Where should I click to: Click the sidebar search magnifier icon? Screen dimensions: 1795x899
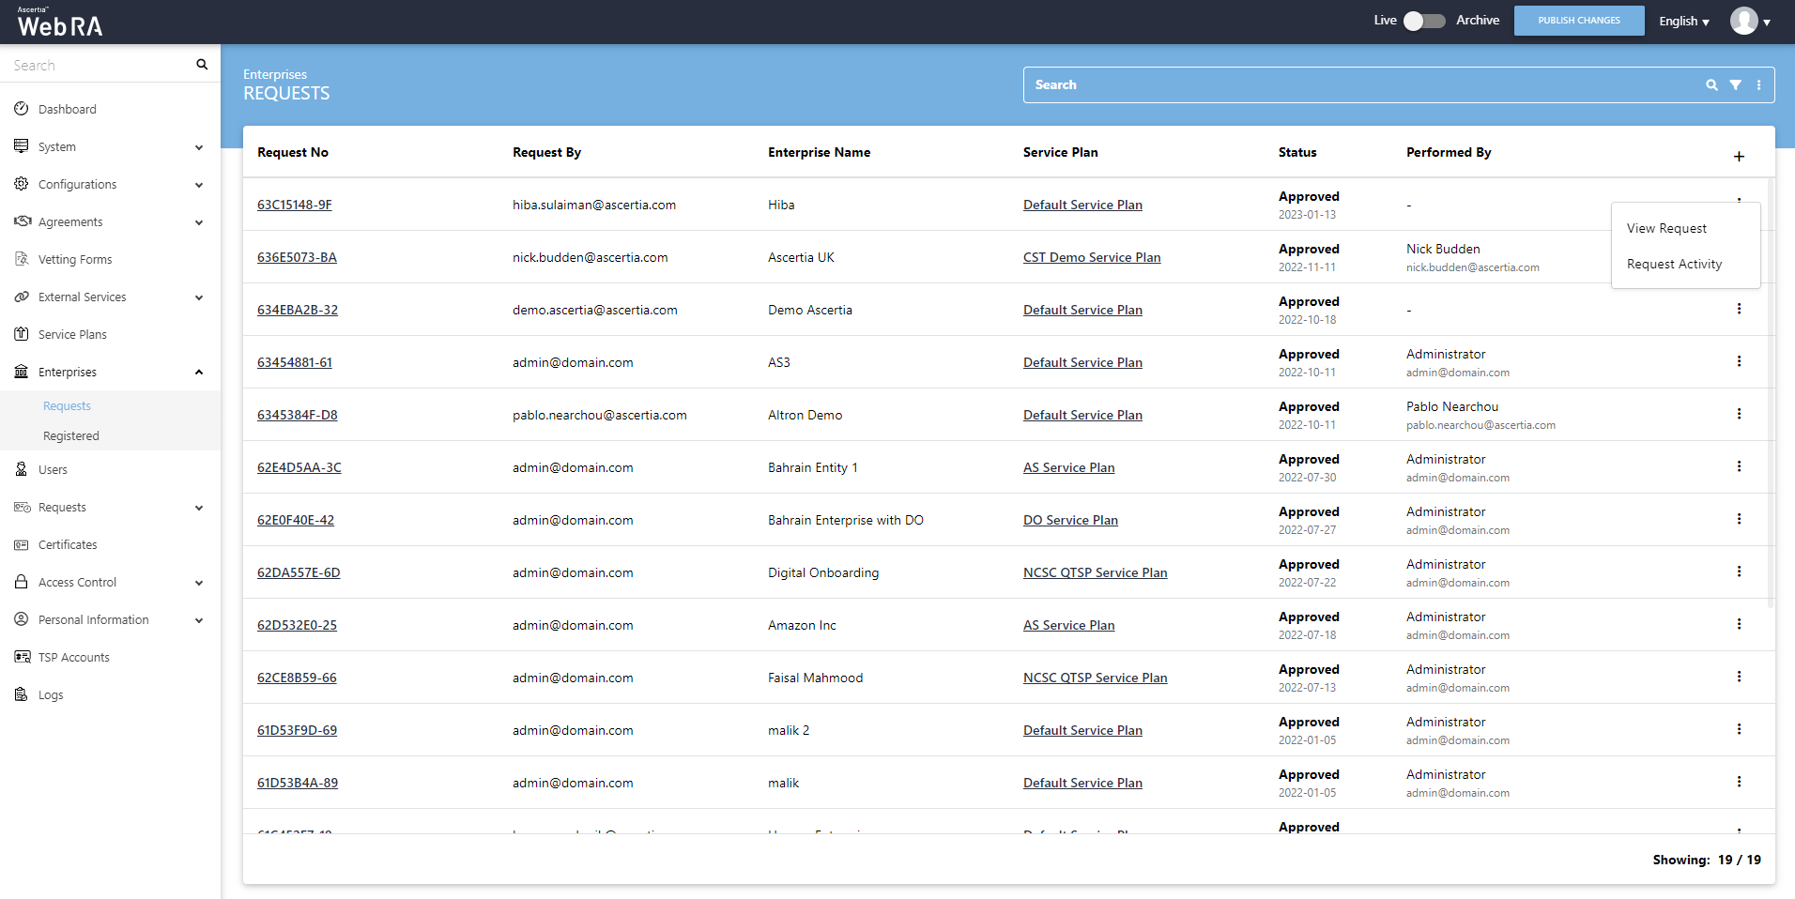coord(201,65)
